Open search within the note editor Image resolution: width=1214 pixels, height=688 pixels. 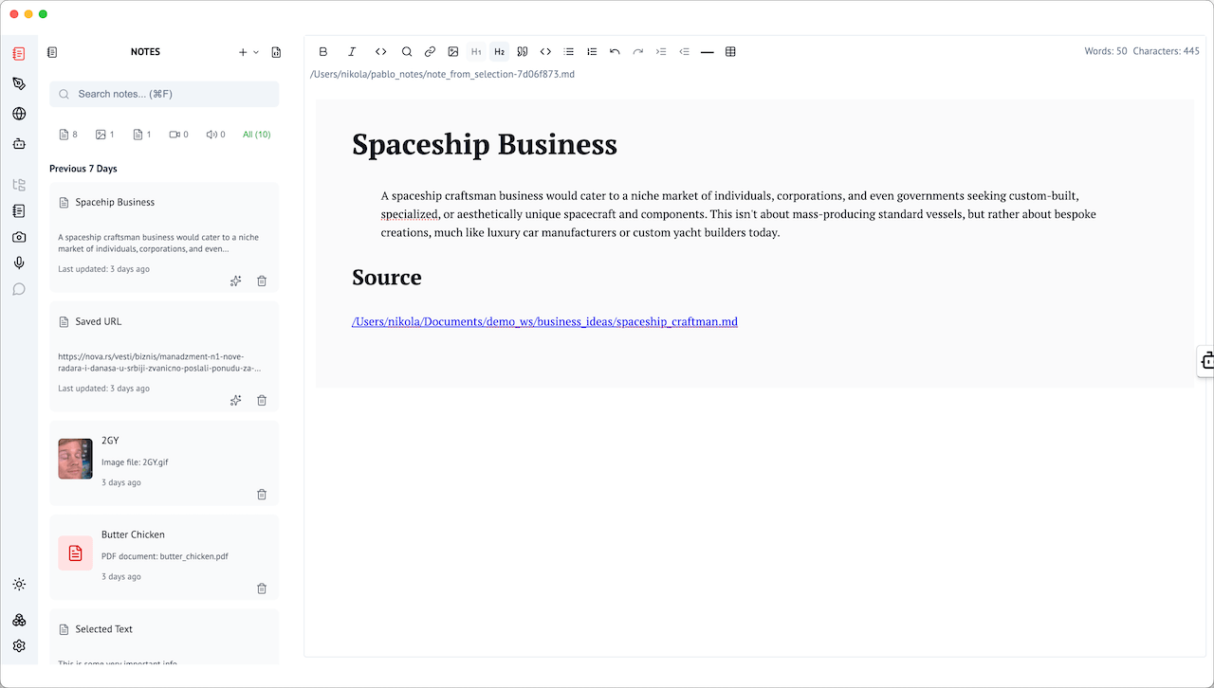407,52
